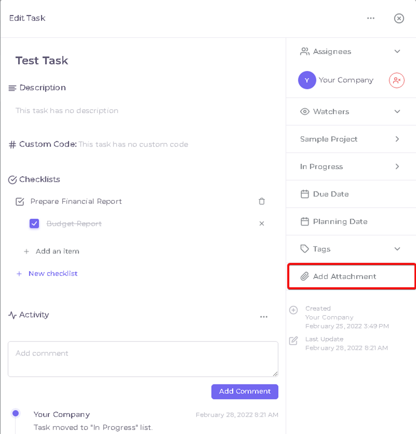This screenshot has width=416, height=434.
Task: Expand the Watchers dropdown chevron
Action: tap(397, 111)
